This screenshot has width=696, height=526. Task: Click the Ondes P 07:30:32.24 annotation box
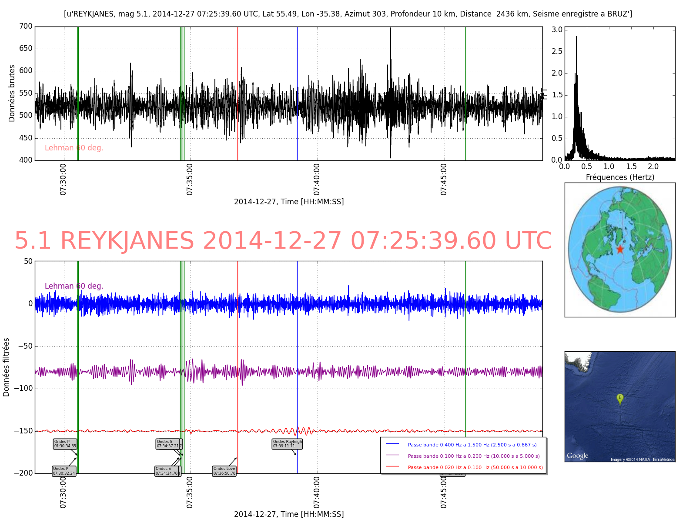pyautogui.click(x=64, y=471)
